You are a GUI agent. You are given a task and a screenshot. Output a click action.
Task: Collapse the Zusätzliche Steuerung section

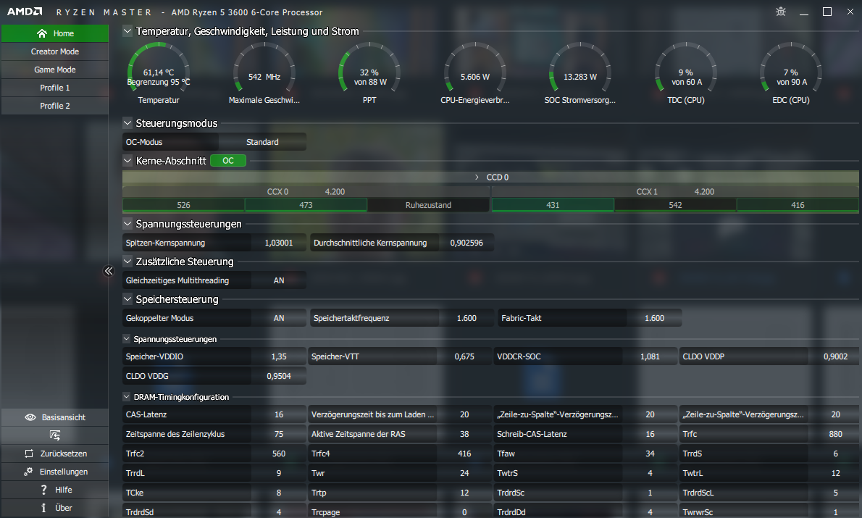pyautogui.click(x=127, y=262)
